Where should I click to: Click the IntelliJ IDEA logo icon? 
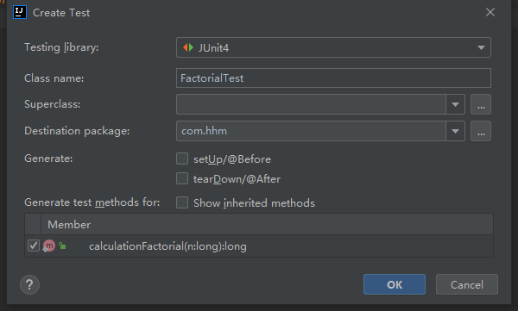coord(20,13)
